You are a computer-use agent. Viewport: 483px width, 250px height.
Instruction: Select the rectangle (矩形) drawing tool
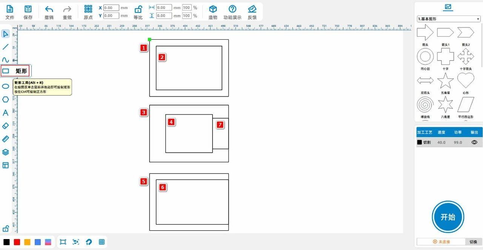[x=6, y=71]
